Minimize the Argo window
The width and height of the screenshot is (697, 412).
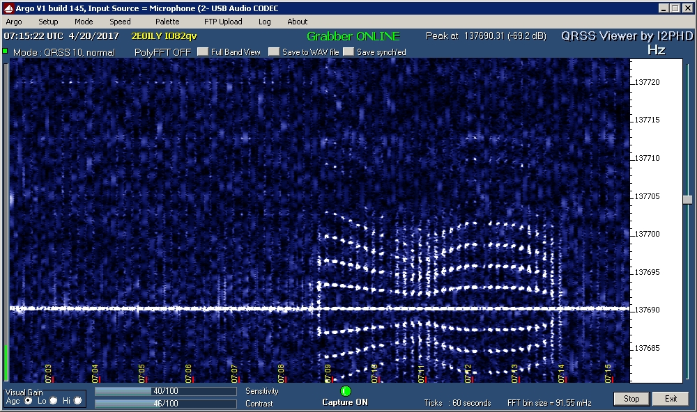coord(664,8)
